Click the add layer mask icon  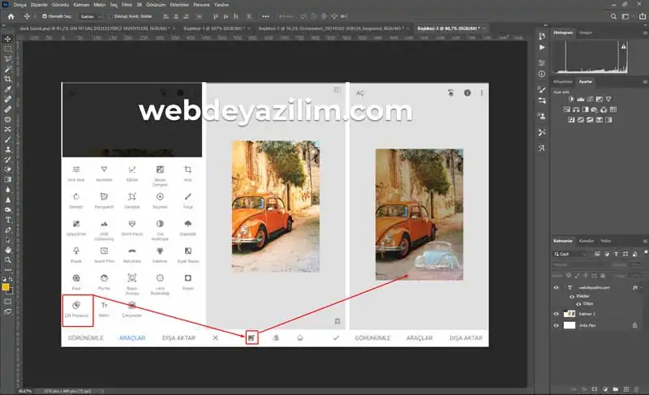pos(595,389)
